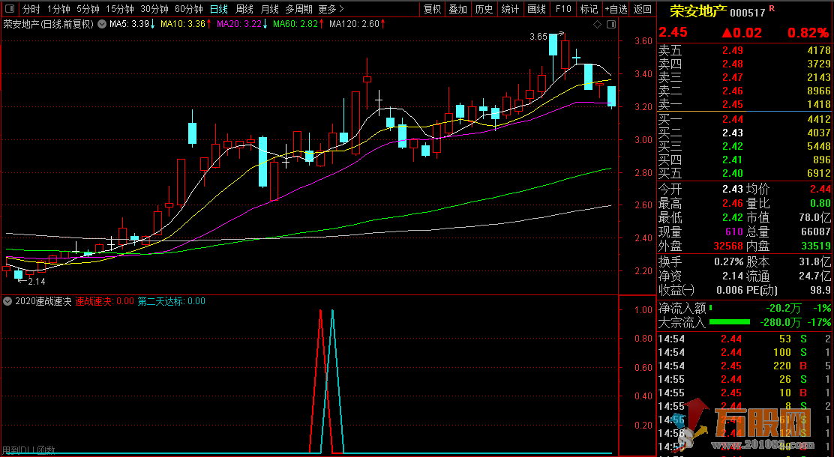Open the 统计 statistics button

click(x=510, y=9)
